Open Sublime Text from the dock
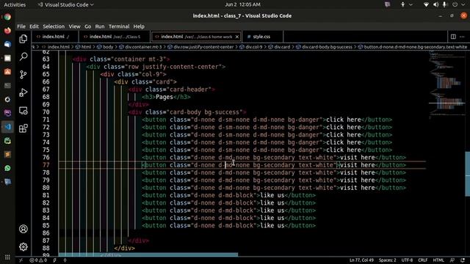Viewport: 470px width, 264px height. point(7,154)
